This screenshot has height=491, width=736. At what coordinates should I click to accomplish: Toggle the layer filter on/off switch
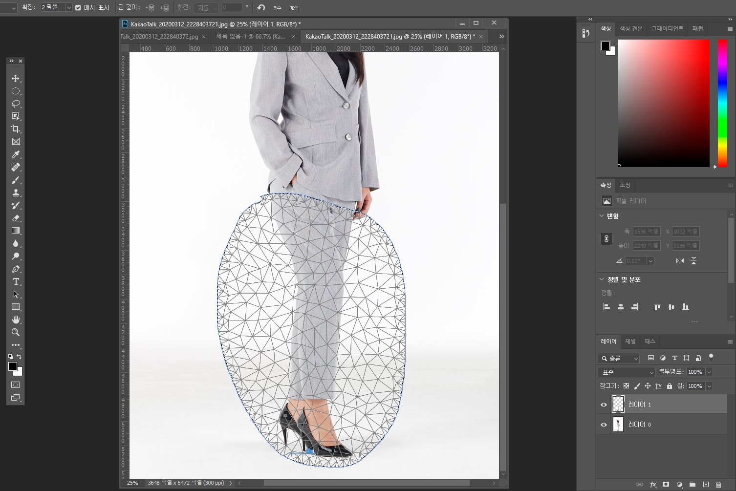(x=711, y=358)
